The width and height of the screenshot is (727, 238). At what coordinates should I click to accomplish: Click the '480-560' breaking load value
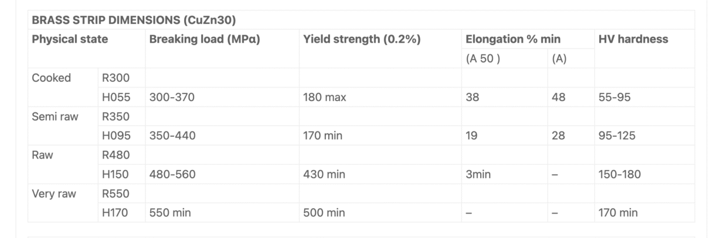point(172,175)
